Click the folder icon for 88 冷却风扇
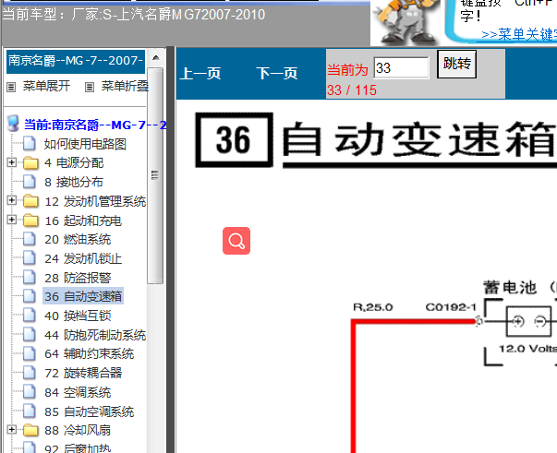This screenshot has width=557, height=453. [30, 430]
